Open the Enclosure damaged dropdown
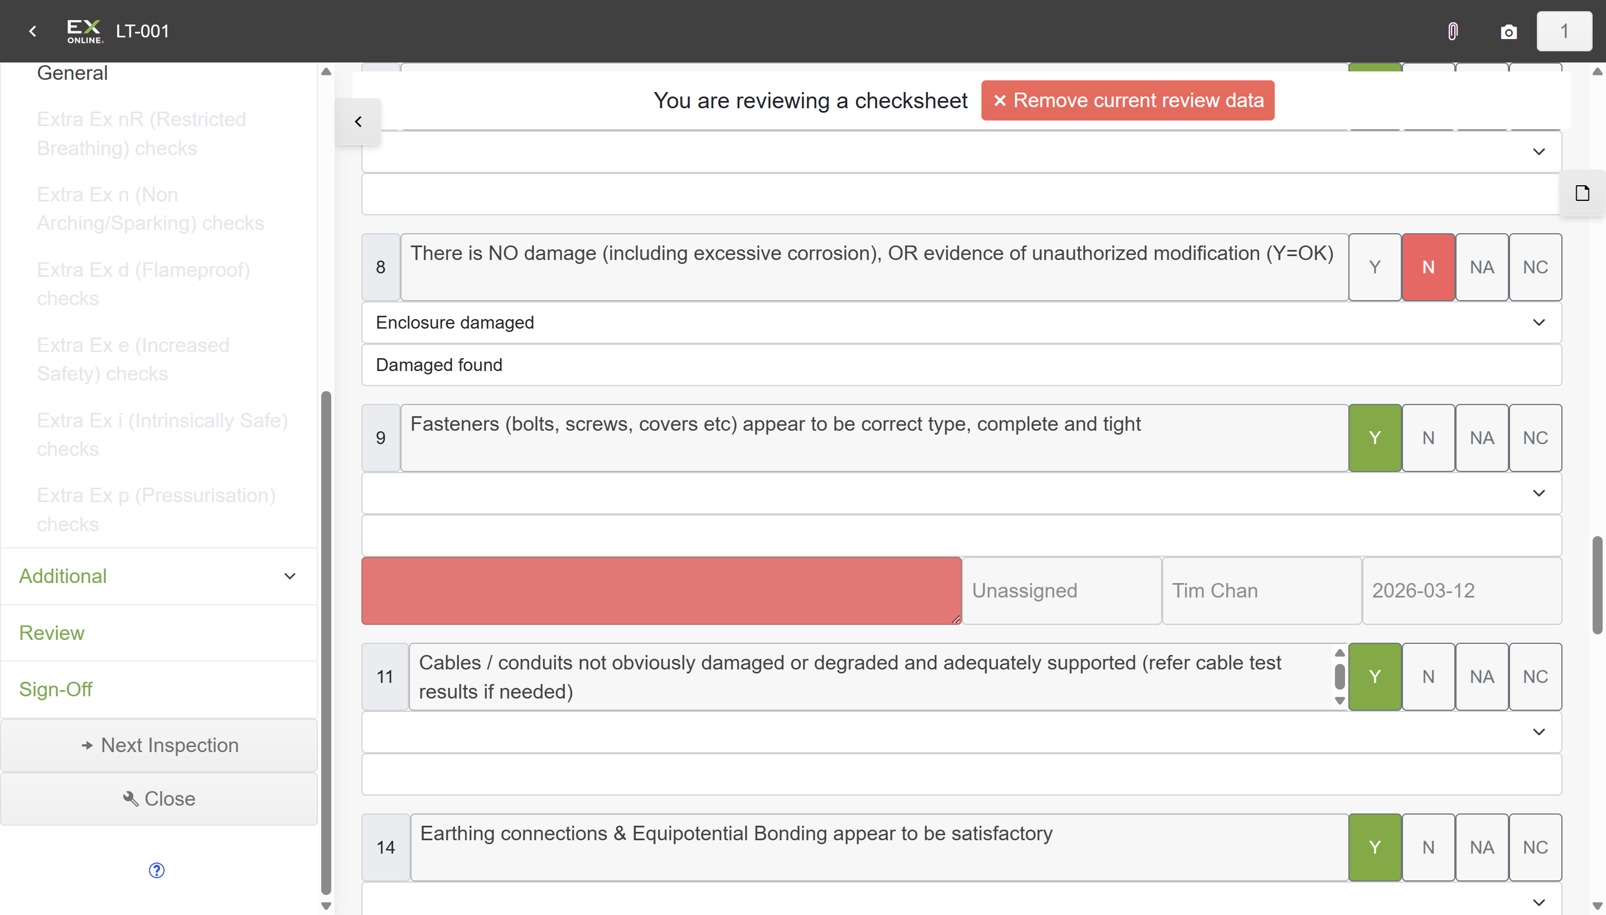 coord(961,322)
